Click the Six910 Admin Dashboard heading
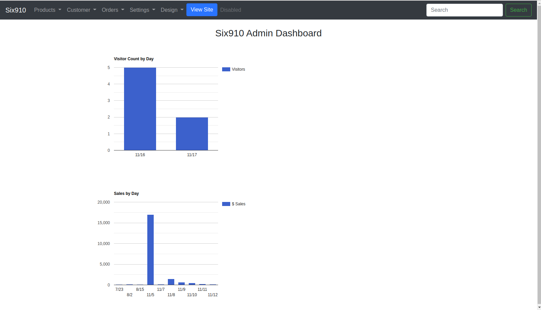The height and width of the screenshot is (310, 541). [x=268, y=33]
